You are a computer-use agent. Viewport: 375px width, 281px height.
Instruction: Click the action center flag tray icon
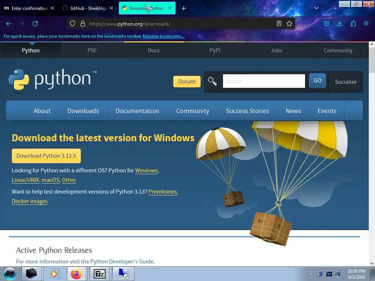point(320,274)
